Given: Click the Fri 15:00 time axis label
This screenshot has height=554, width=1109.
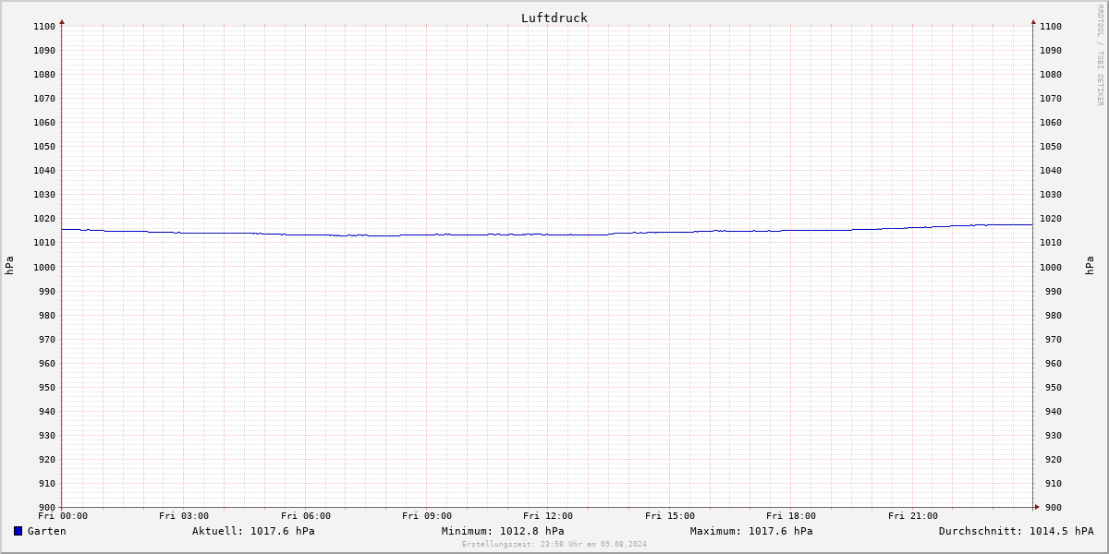Looking at the screenshot, I should (x=670, y=516).
